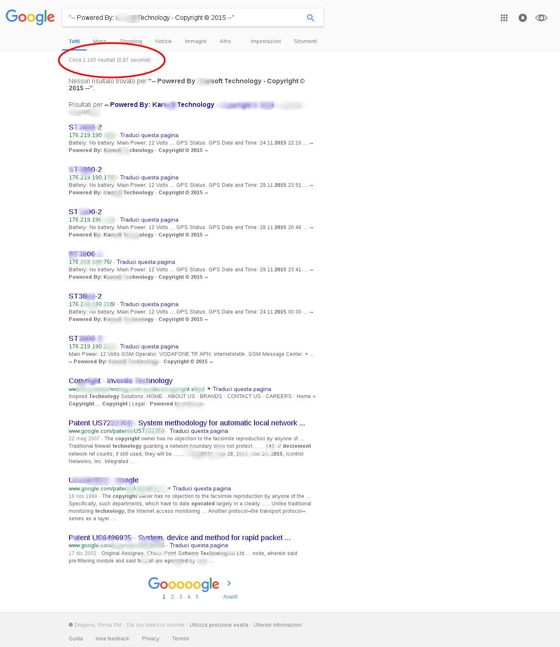This screenshot has width=560, height=647.
Task: Go to results page 2
Action: [x=172, y=597]
